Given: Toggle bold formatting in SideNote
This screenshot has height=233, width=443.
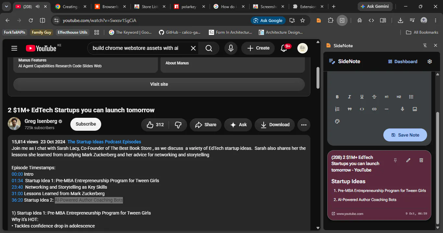Looking at the screenshot, I should (x=337, y=97).
